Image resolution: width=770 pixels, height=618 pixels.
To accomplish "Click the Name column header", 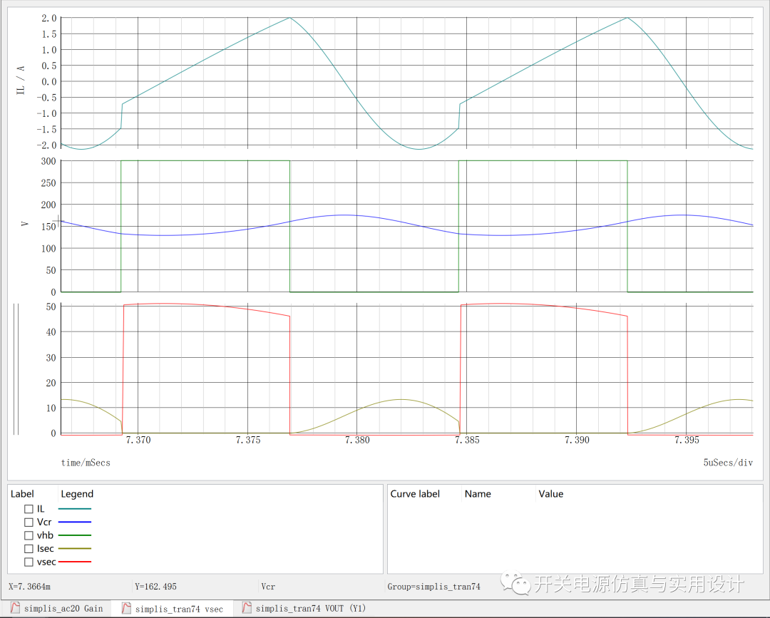I will click(478, 494).
